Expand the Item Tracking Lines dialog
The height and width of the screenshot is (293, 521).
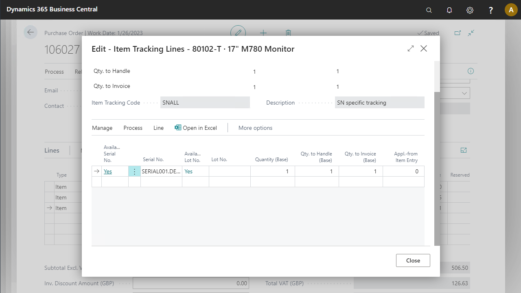pyautogui.click(x=411, y=48)
